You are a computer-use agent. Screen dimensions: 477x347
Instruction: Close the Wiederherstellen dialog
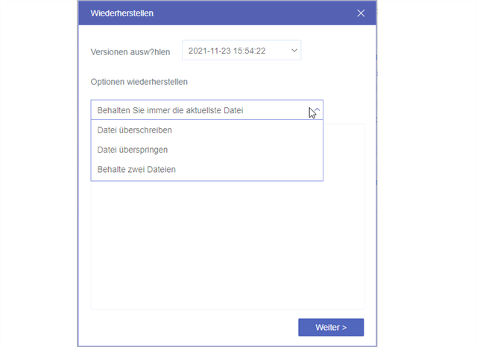tap(361, 13)
